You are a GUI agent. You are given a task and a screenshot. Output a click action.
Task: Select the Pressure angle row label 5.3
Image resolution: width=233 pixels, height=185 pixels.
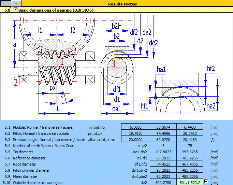tap(49, 140)
